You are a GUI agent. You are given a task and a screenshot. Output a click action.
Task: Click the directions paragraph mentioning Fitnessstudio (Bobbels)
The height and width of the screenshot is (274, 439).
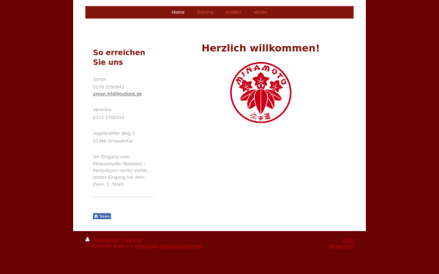tap(121, 170)
